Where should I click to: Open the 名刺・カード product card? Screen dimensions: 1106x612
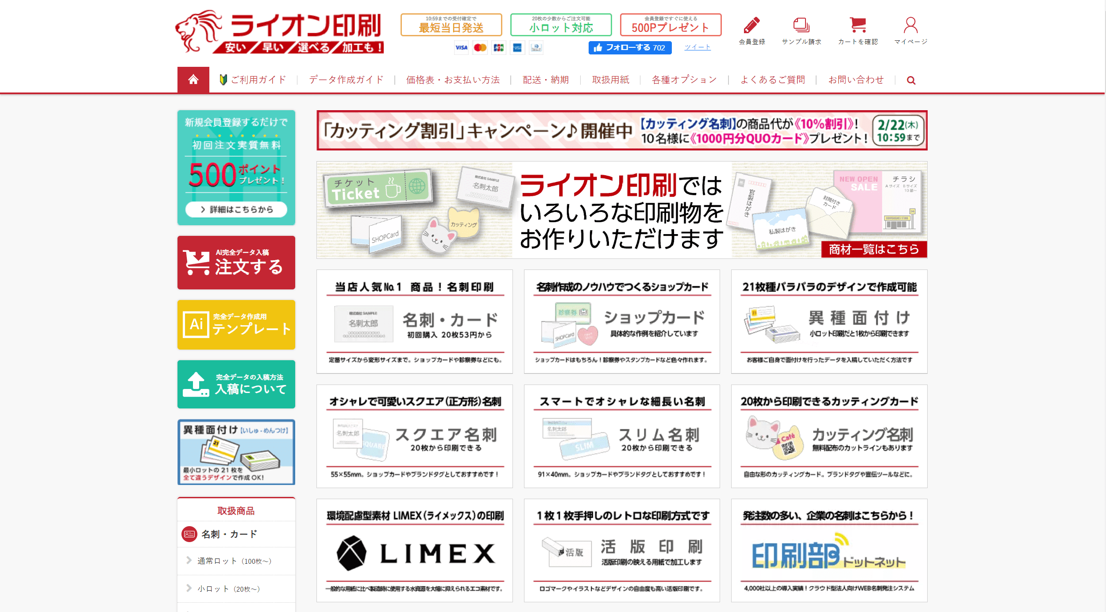[x=415, y=322]
